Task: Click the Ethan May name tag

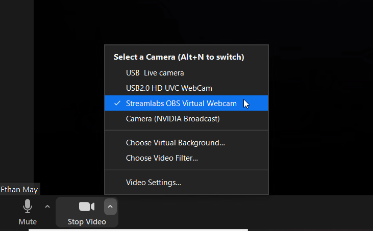Action: click(x=19, y=190)
